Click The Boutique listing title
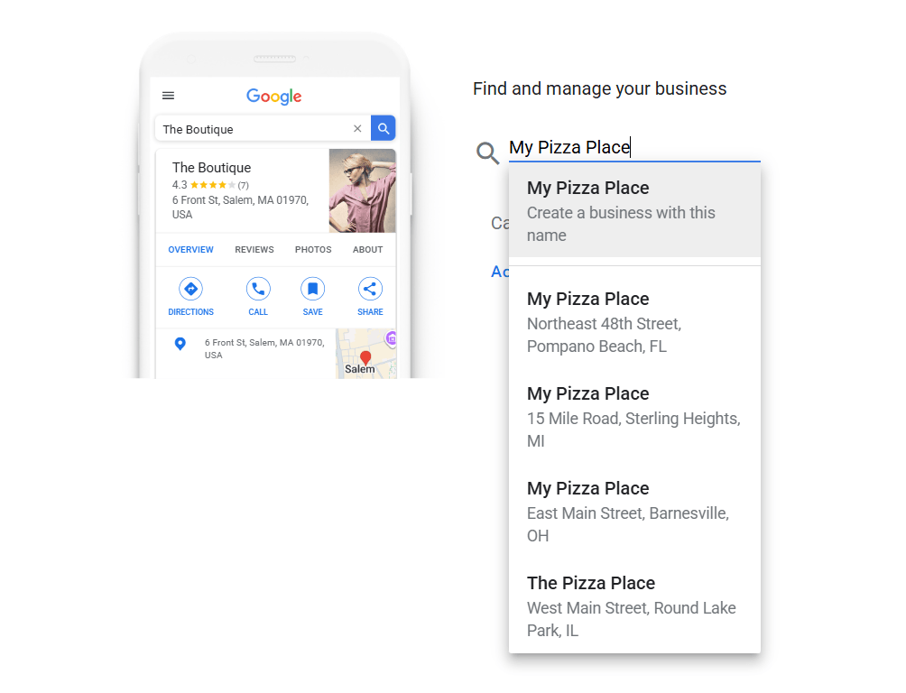The height and width of the screenshot is (693, 906). (x=211, y=168)
